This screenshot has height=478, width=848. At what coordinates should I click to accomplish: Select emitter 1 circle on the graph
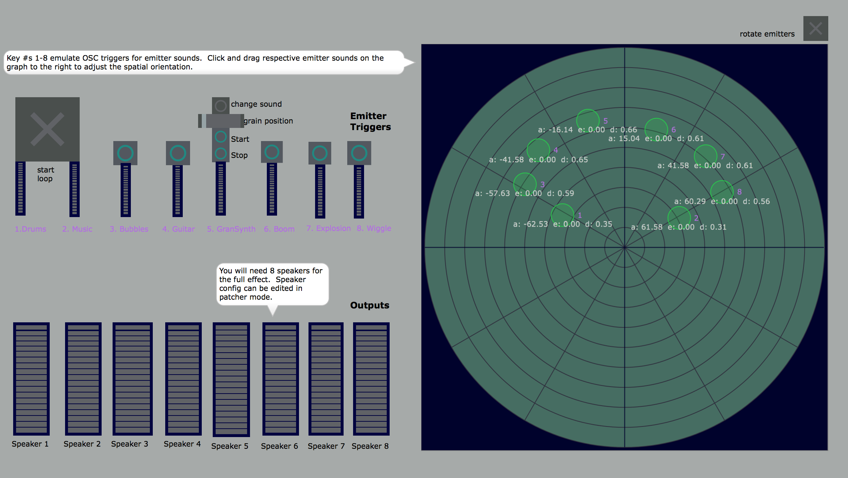click(563, 215)
